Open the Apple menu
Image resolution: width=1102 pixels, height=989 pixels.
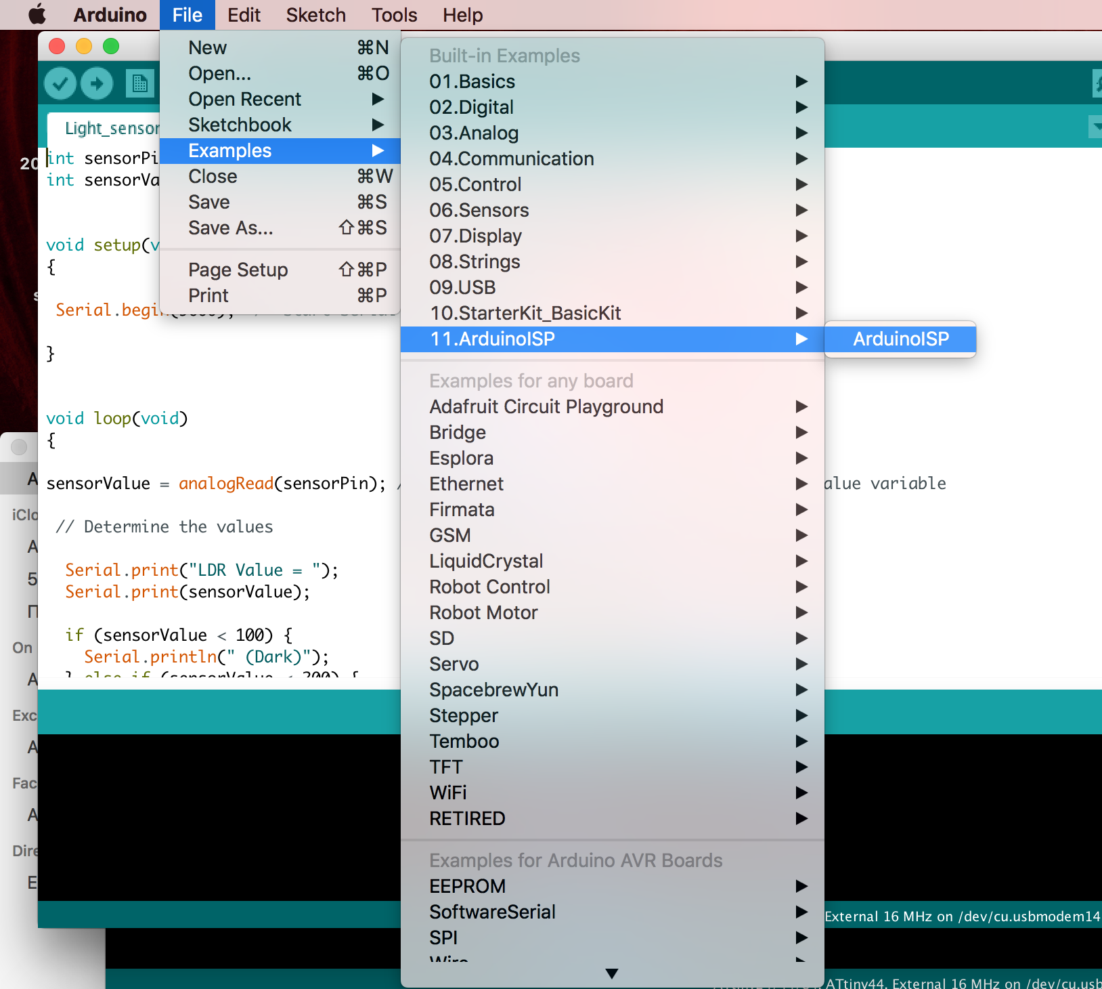coord(37,14)
